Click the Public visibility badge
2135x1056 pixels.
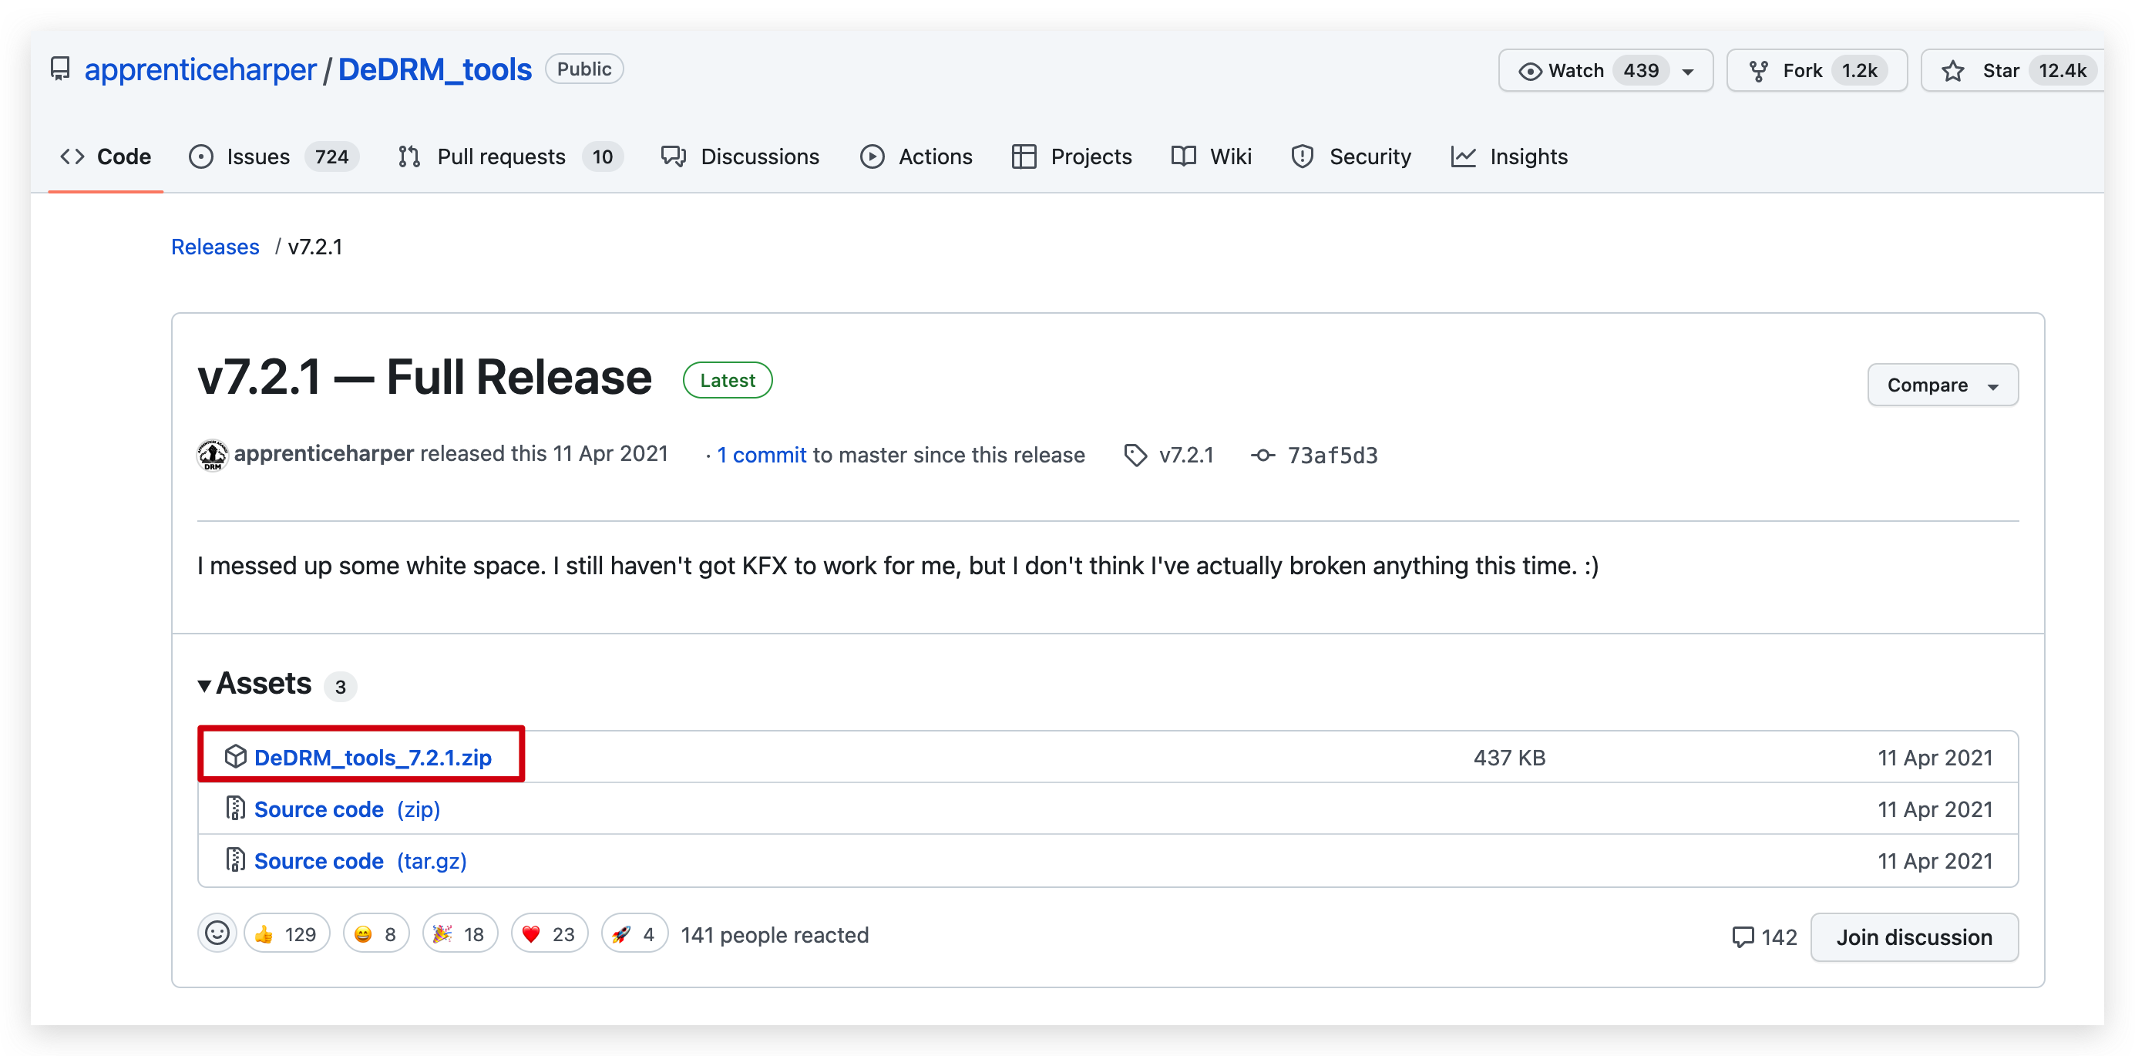pyautogui.click(x=583, y=69)
